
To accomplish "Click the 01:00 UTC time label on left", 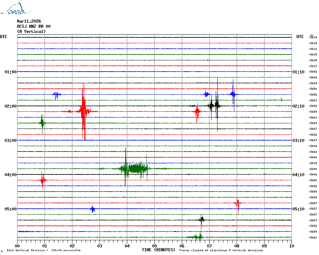I will [x=11, y=72].
